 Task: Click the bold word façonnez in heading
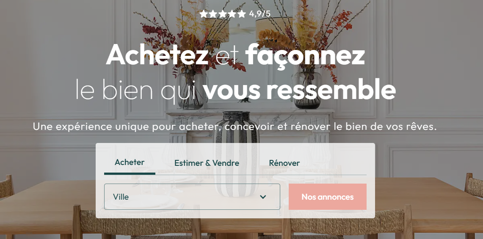[305, 55]
